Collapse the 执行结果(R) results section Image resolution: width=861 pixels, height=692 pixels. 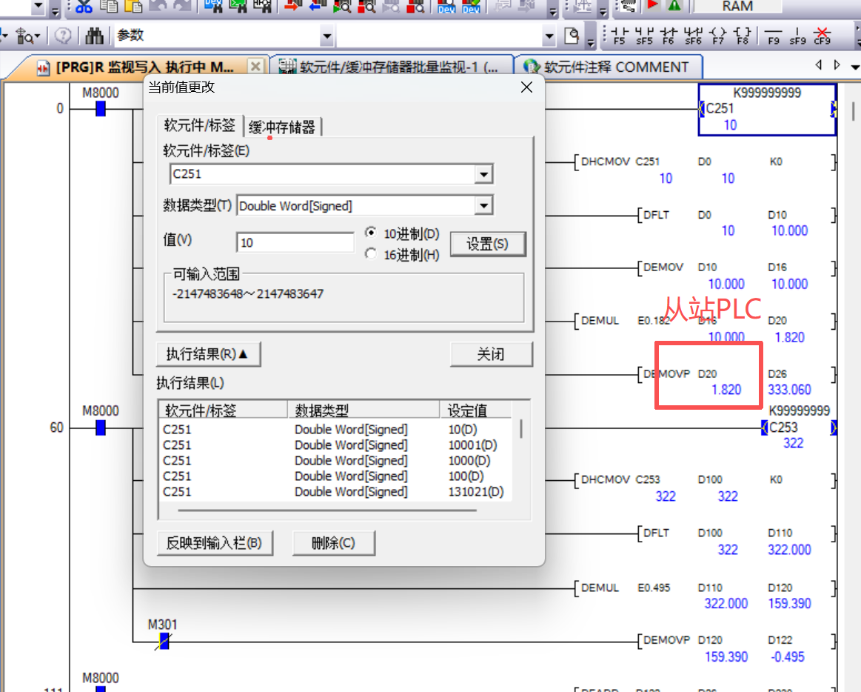coord(208,355)
